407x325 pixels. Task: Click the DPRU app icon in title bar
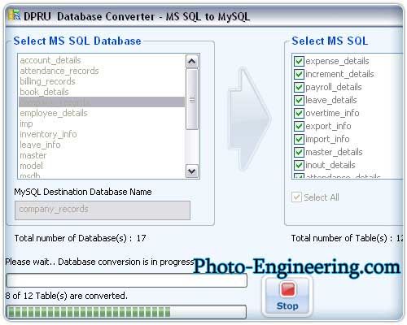(15, 15)
